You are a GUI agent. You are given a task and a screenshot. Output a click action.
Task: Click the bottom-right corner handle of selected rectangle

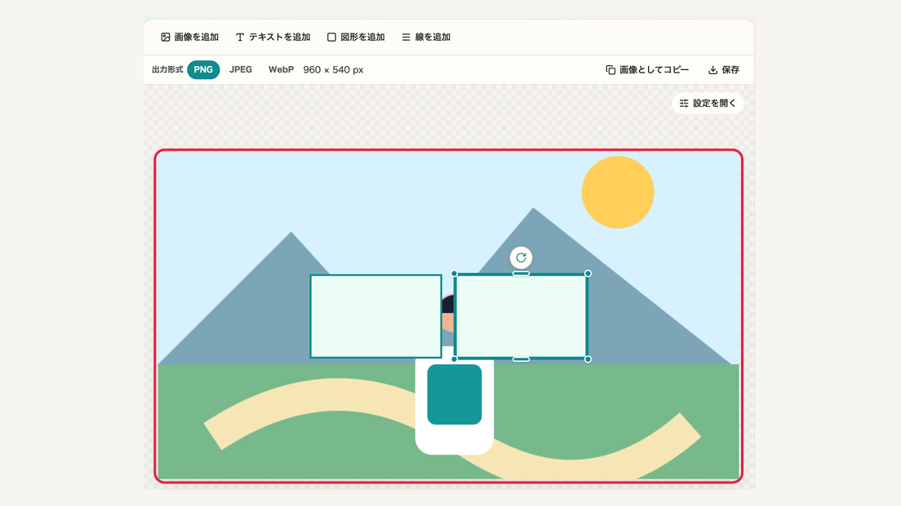(588, 359)
